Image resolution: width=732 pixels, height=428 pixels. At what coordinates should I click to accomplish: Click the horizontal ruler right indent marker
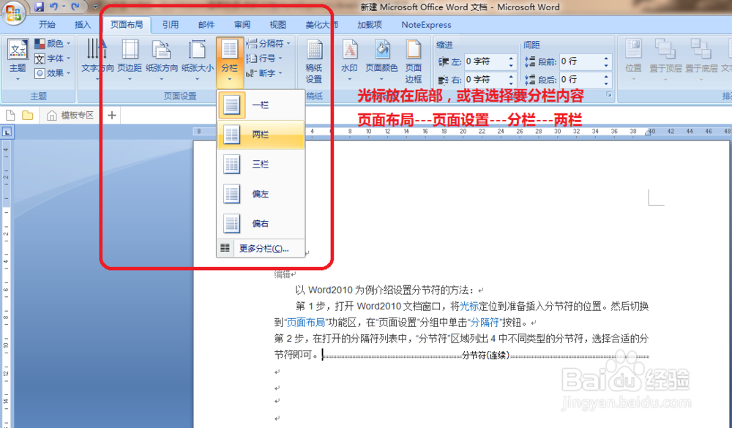pyautogui.click(x=649, y=132)
